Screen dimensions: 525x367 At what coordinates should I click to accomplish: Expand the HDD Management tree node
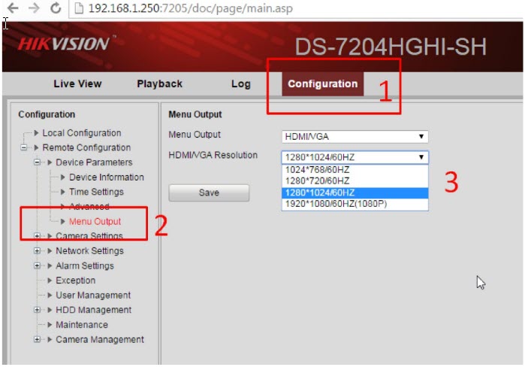[38, 310]
